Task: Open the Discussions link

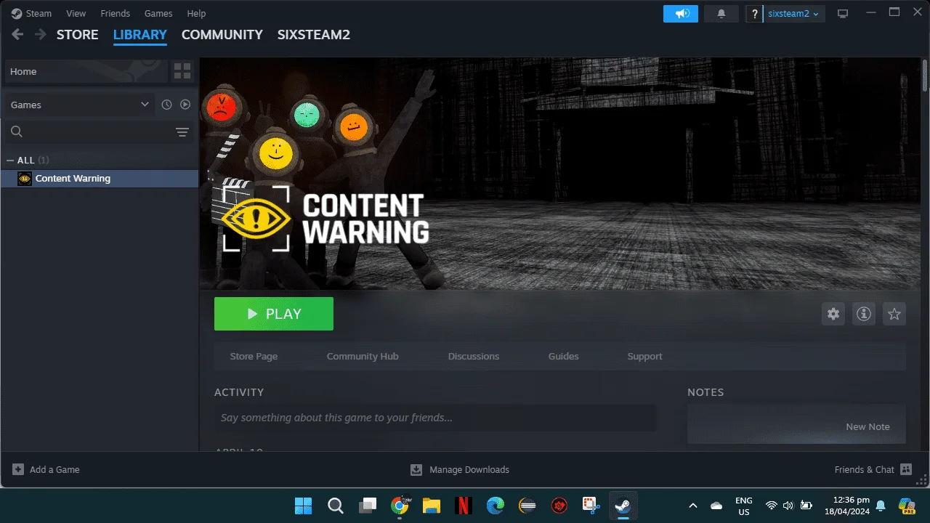Action: click(474, 356)
